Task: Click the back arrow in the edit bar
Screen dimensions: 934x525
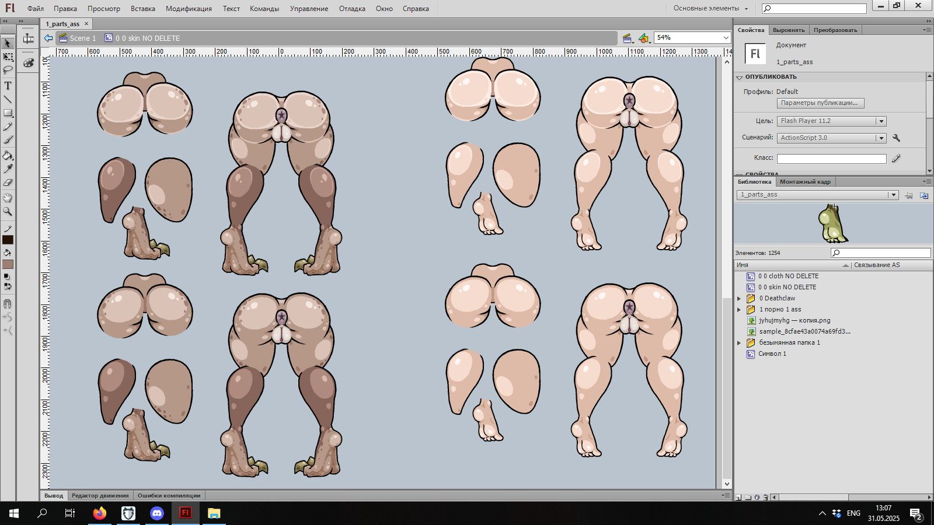Action: click(48, 38)
